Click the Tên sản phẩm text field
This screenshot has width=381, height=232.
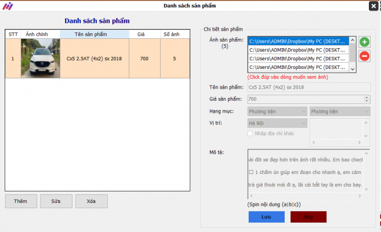(308, 87)
